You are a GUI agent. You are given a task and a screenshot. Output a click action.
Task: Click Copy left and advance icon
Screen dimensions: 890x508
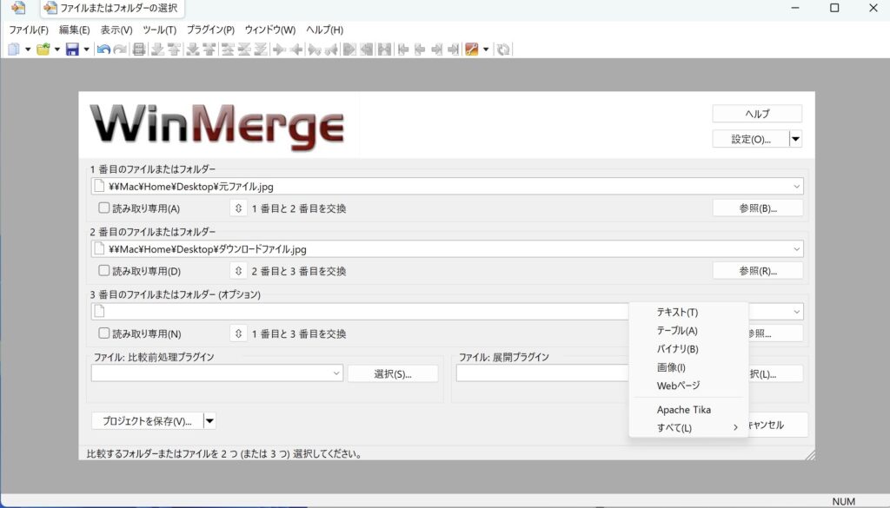coord(331,49)
